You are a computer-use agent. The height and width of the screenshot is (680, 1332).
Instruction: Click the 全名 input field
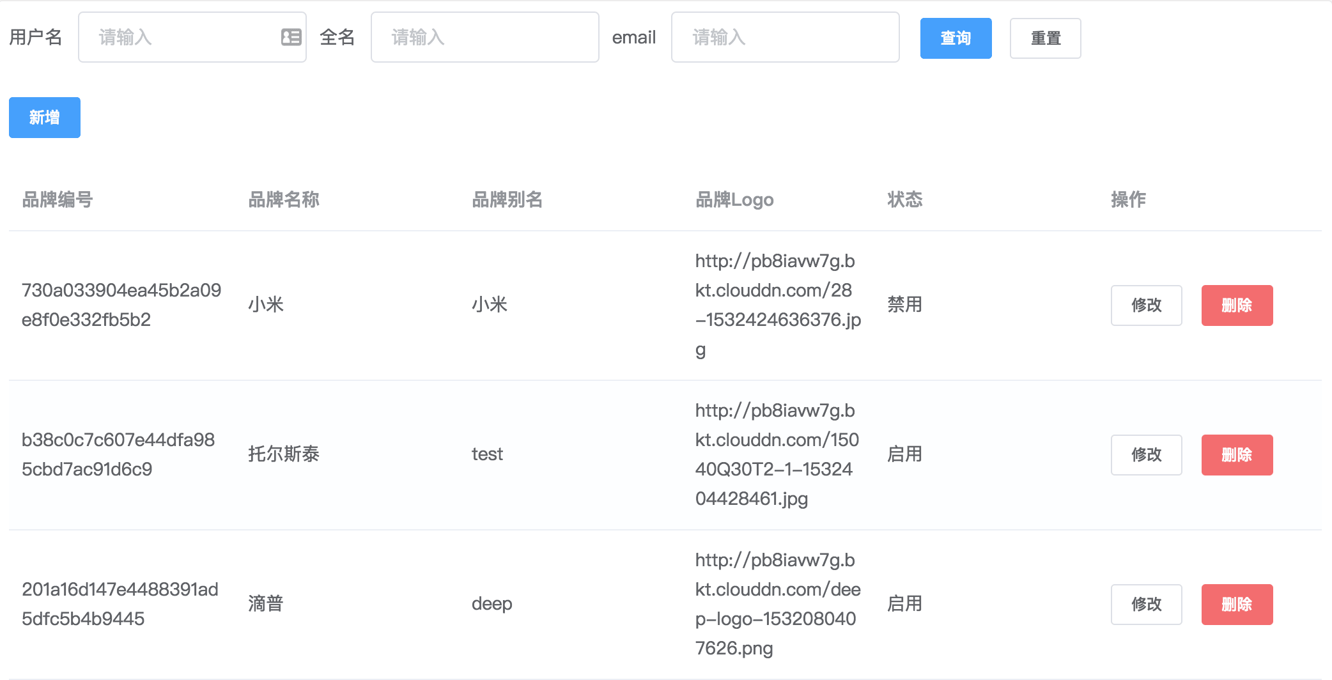click(484, 38)
